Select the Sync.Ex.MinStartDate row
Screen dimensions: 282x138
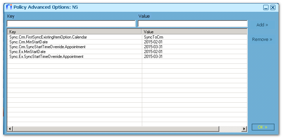127,52
